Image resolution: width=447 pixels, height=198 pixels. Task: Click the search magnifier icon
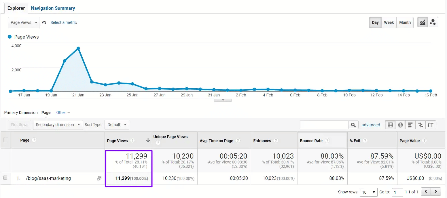pos(354,125)
